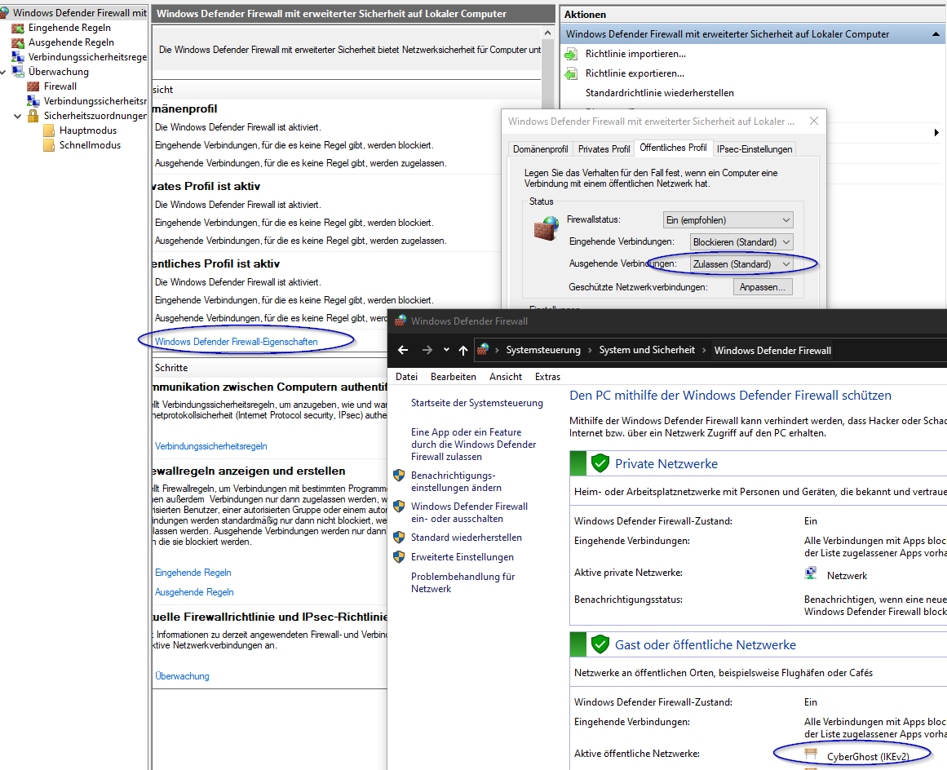Switch to the Domänenprofil tab
This screenshot has height=770, width=947.
(541, 149)
